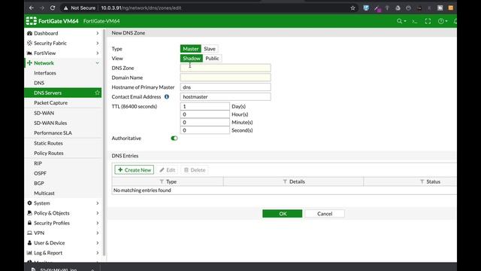The image size is (481, 271).
Task: Select Public view option
Action: (212, 58)
